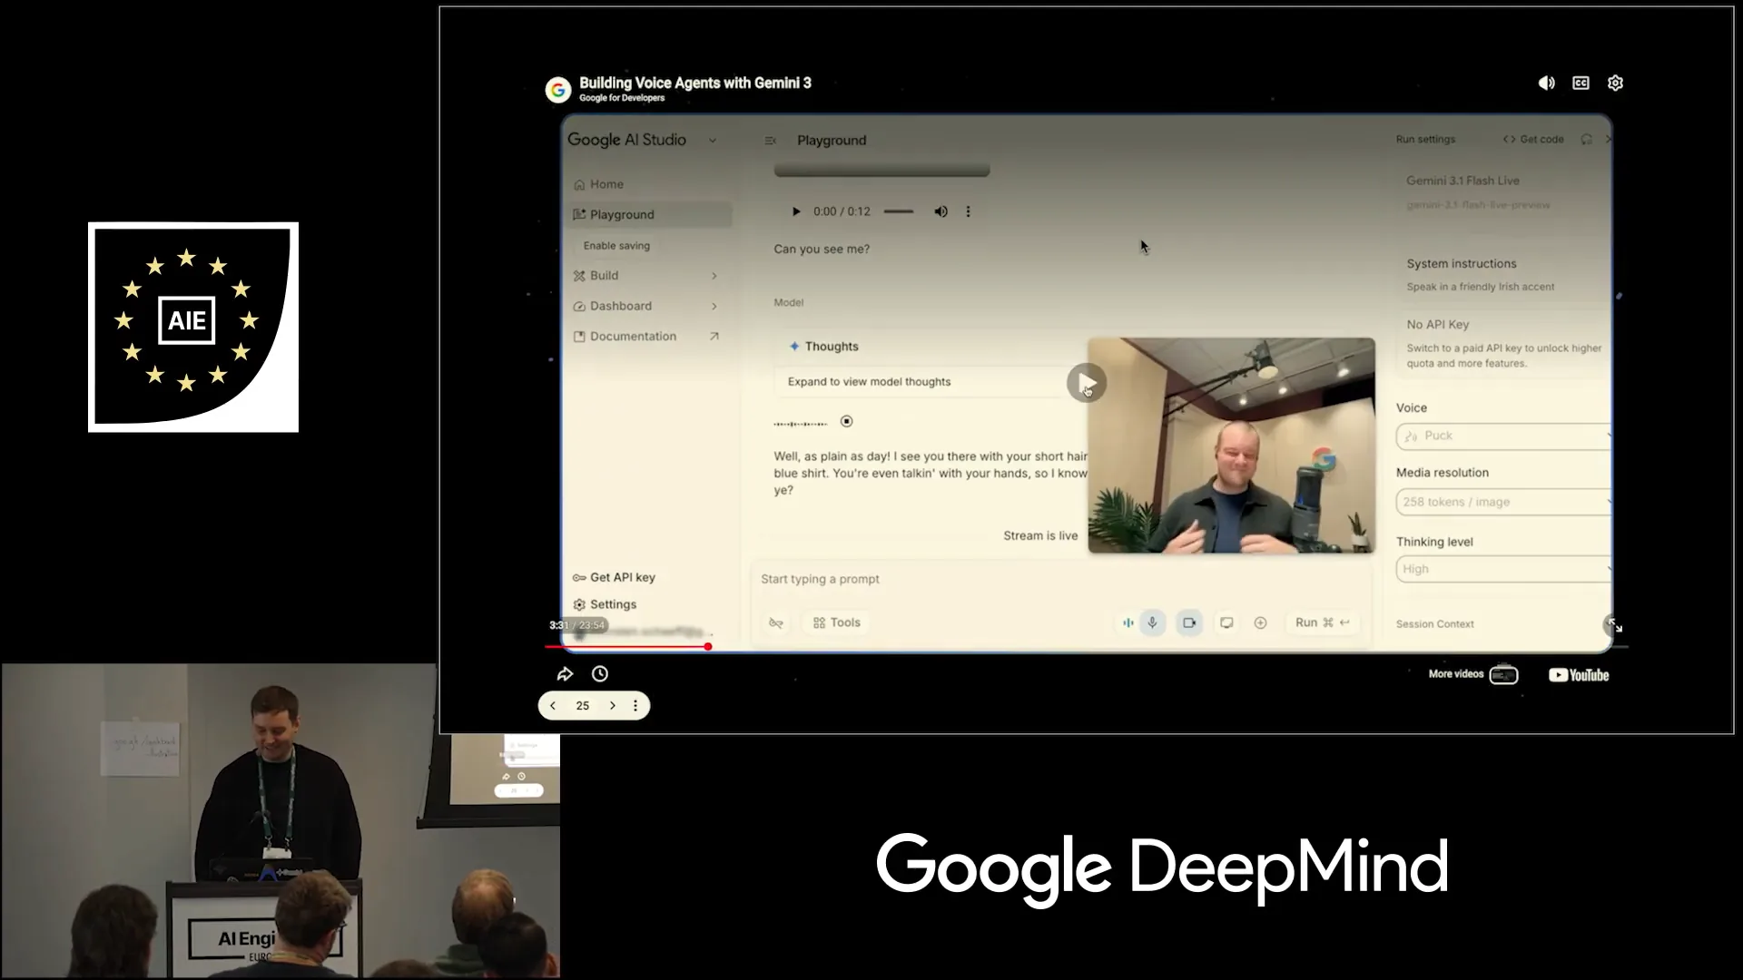
Task: Click Get code button
Action: coord(1533,140)
